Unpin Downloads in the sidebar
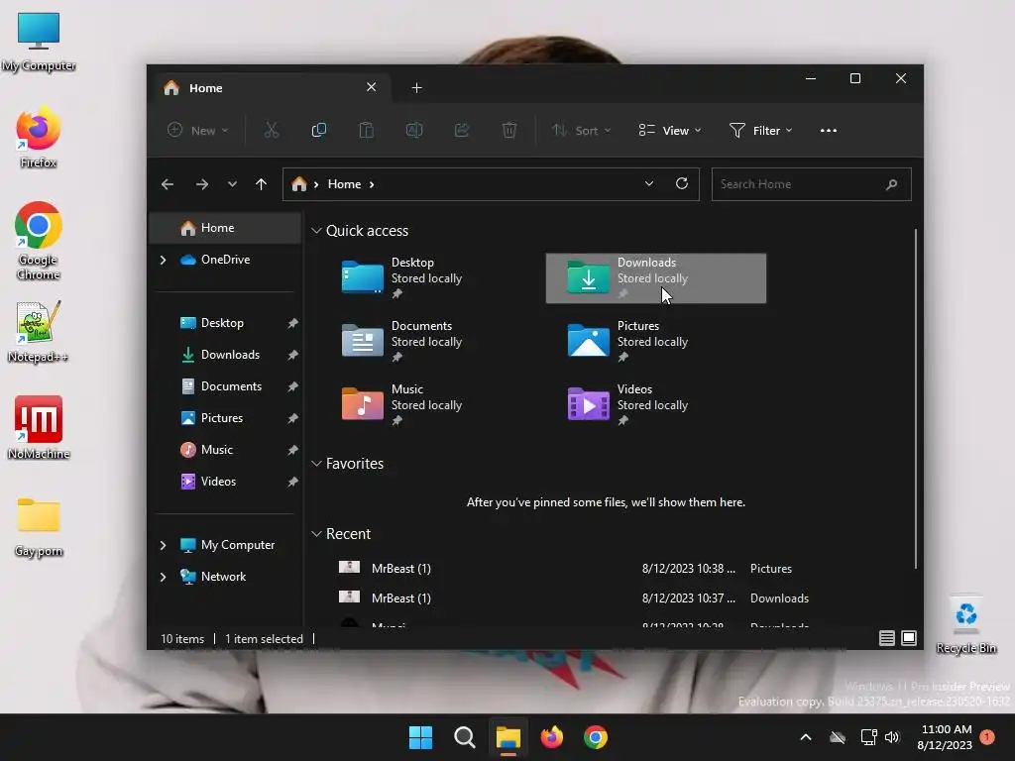This screenshot has height=761, width=1015. [292, 355]
